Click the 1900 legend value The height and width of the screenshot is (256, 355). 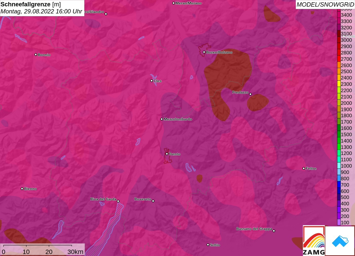tap(346, 109)
